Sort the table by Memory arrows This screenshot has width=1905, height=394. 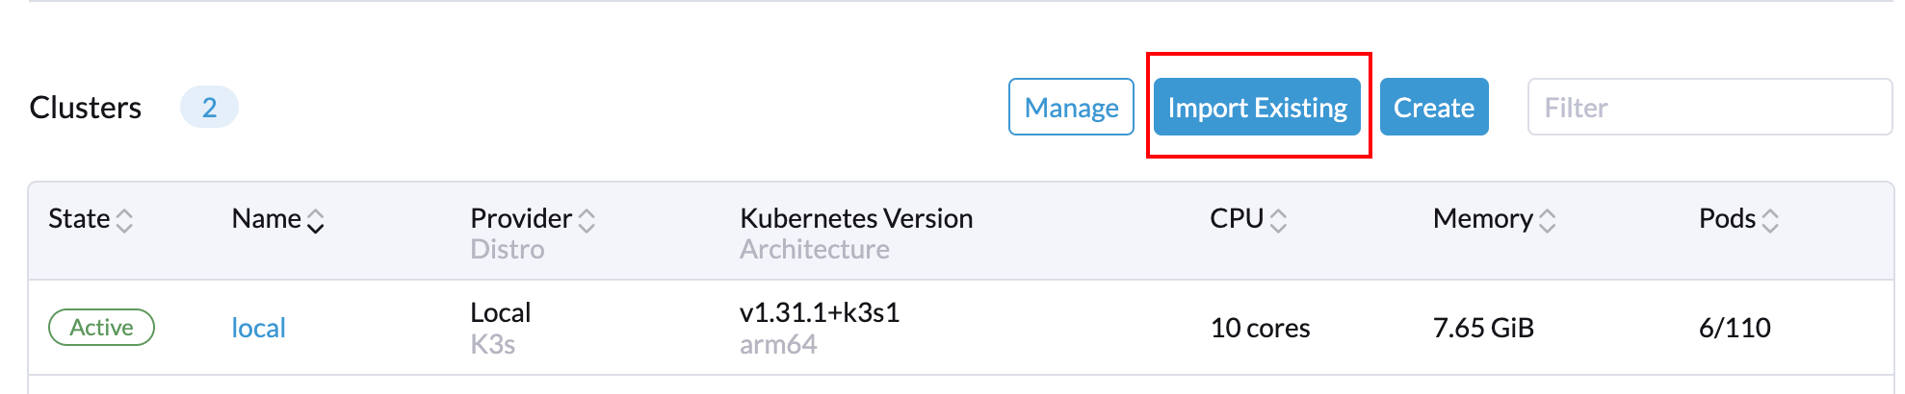click(1547, 221)
